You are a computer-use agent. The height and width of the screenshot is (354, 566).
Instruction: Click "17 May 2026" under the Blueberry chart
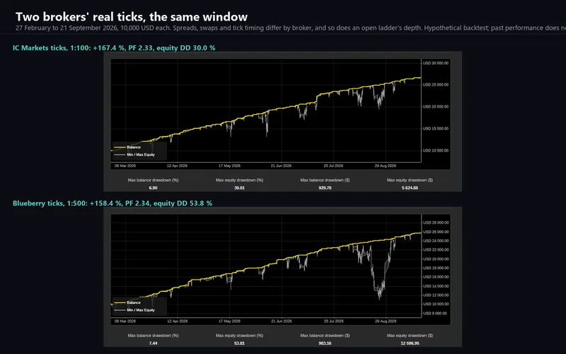(x=229, y=321)
